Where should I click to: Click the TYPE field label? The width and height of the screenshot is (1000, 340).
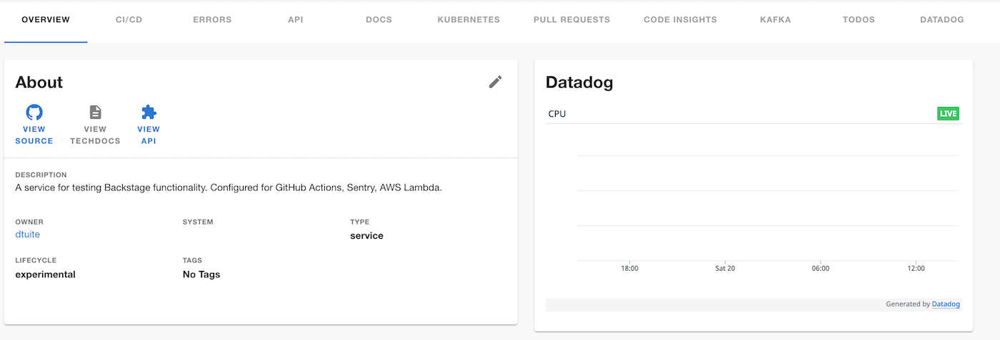(360, 222)
